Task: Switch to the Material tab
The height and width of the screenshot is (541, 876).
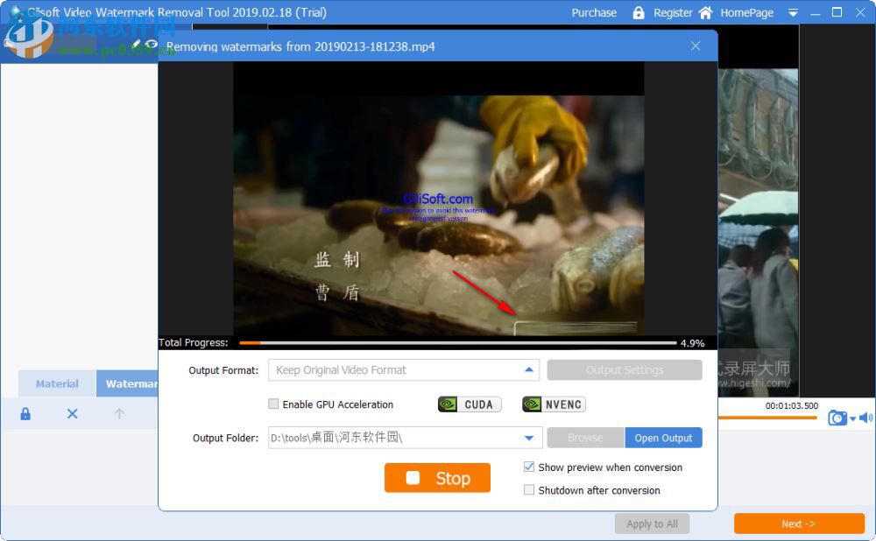Action: tap(56, 383)
